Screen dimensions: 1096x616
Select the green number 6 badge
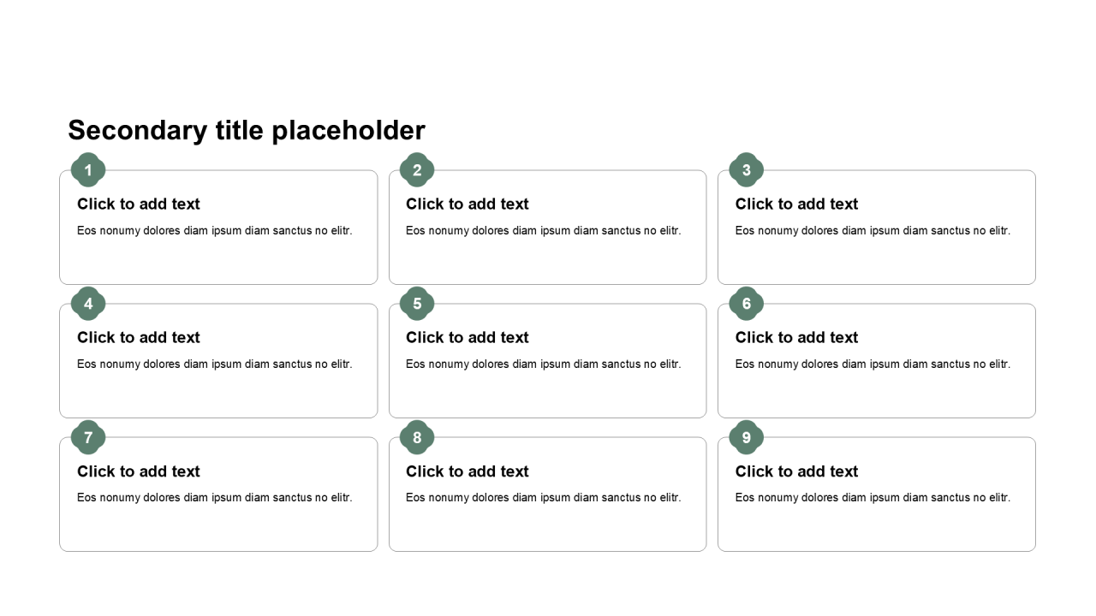(747, 304)
